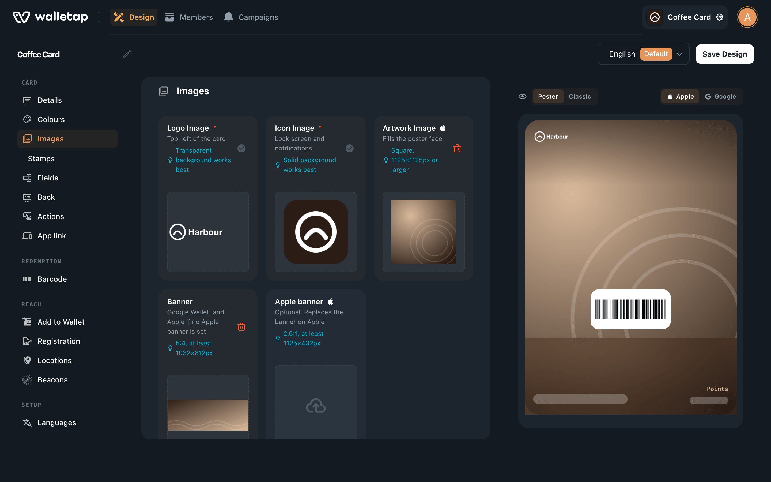Select the Apple preview platform
Viewport: 771px width, 482px height.
pos(681,96)
